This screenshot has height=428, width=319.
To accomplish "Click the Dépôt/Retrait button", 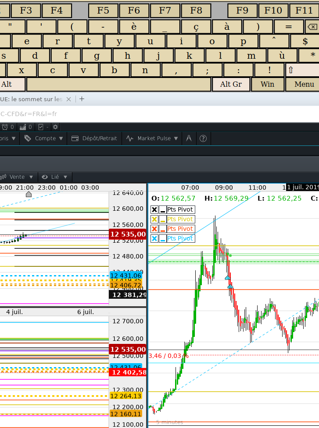I will (x=94, y=138).
